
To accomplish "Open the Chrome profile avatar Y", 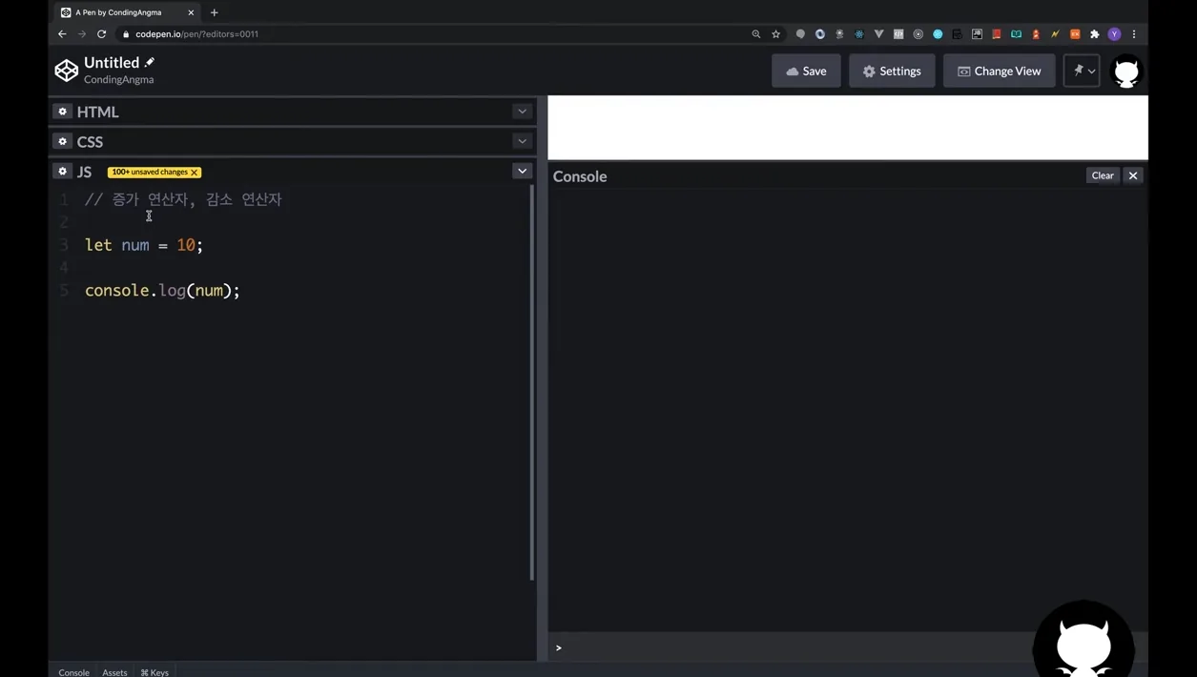I will tap(1114, 34).
